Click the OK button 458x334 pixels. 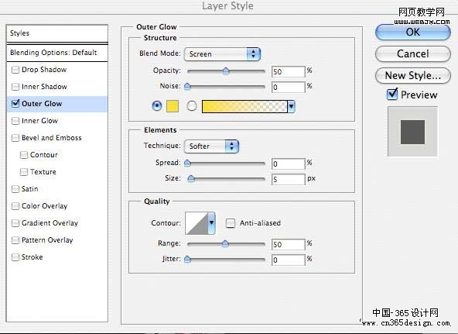pyautogui.click(x=412, y=33)
